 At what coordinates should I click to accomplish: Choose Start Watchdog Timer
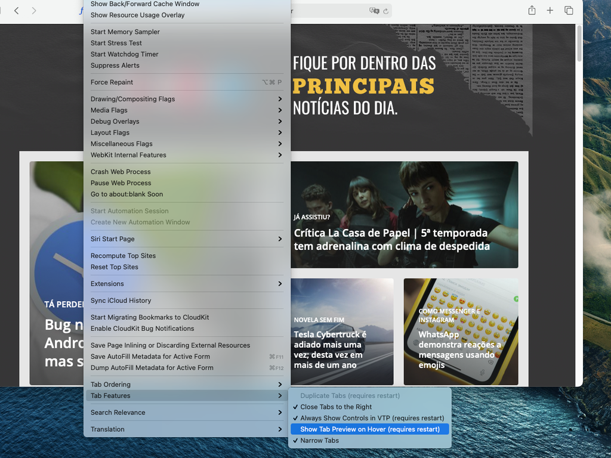187,54
